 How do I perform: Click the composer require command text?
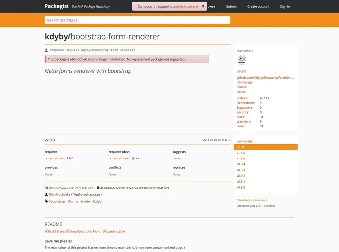click(92, 50)
